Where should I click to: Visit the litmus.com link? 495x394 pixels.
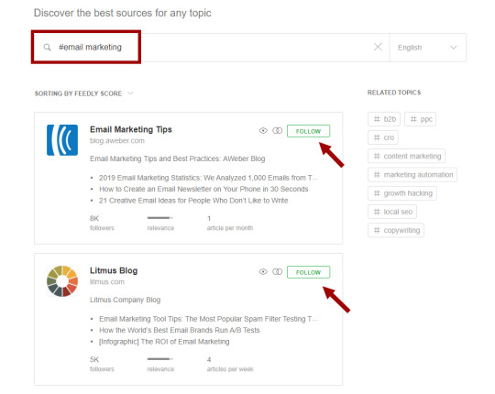[x=107, y=281]
